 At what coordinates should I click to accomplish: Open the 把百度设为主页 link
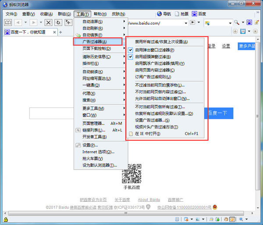tap(93, 200)
